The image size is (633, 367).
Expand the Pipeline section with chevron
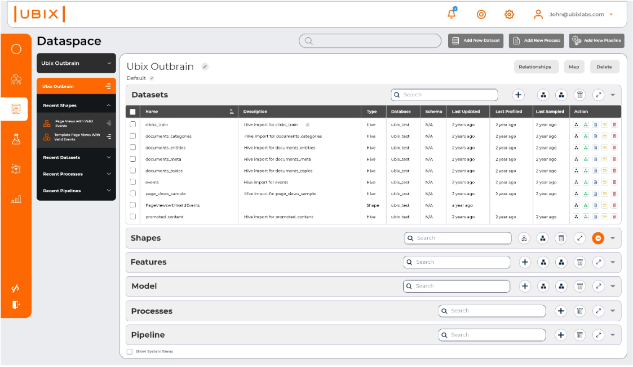[613, 335]
